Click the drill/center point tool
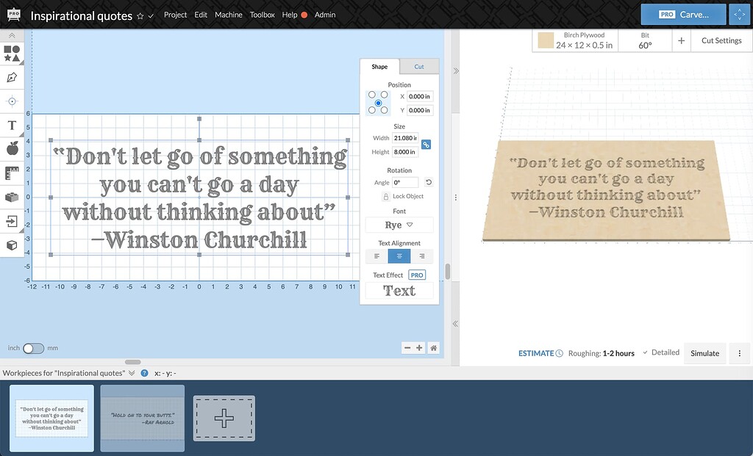 tap(11, 101)
